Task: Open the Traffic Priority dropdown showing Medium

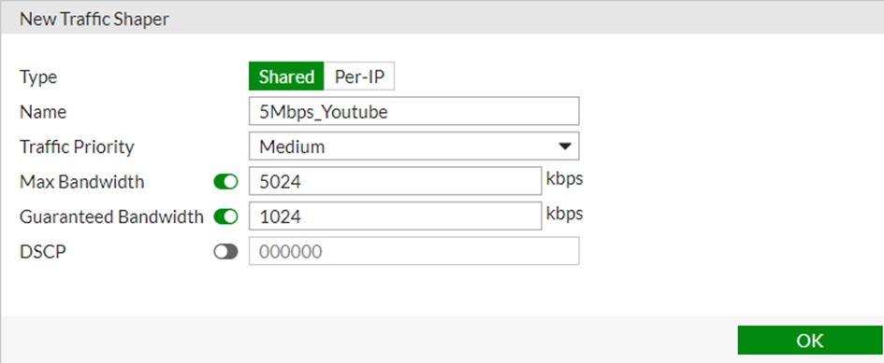Action: (413, 147)
